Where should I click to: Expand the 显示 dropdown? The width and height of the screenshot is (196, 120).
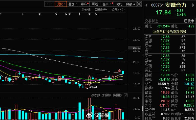pos(107,4)
